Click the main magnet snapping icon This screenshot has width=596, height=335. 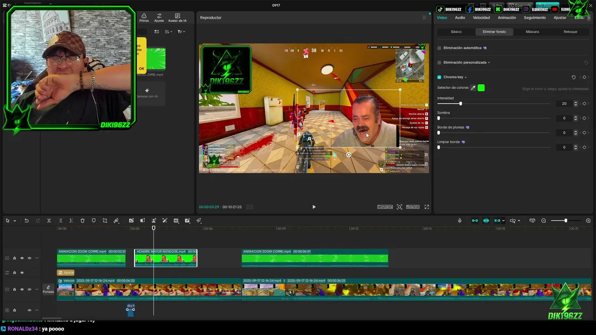click(x=475, y=221)
